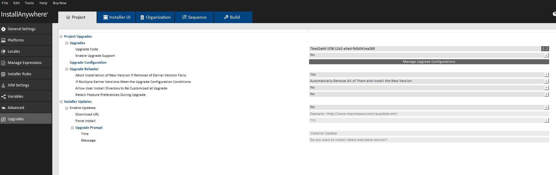Switch to the Build tab
The width and height of the screenshot is (556, 175).
[x=233, y=17]
